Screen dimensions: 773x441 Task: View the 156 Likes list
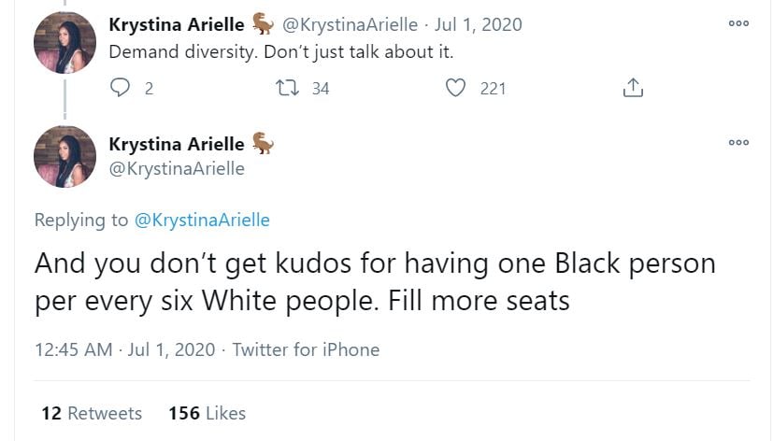point(207,413)
